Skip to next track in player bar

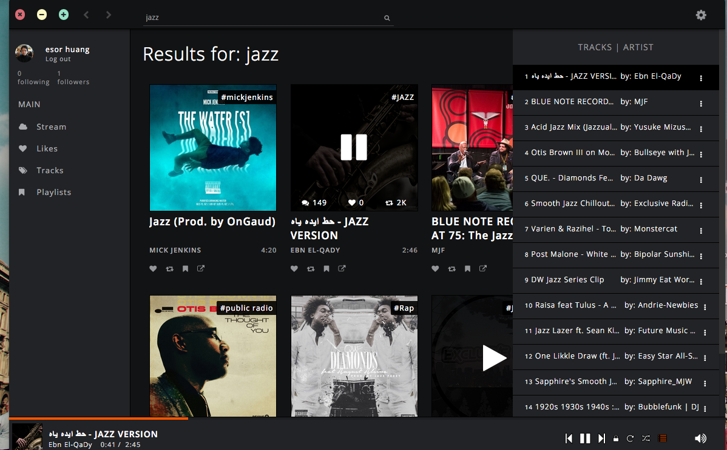click(x=601, y=438)
